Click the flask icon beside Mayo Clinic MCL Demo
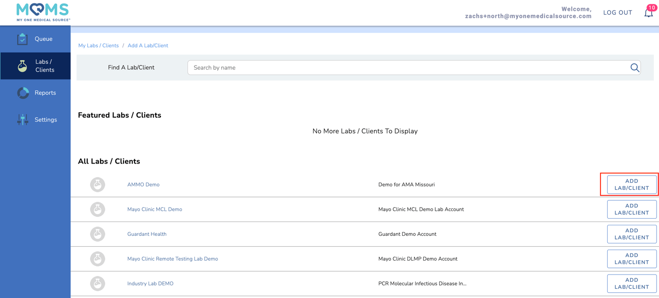This screenshot has height=298, width=659. coord(98,210)
